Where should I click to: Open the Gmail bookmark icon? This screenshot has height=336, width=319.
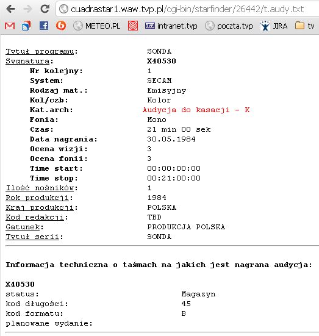(x=10, y=26)
